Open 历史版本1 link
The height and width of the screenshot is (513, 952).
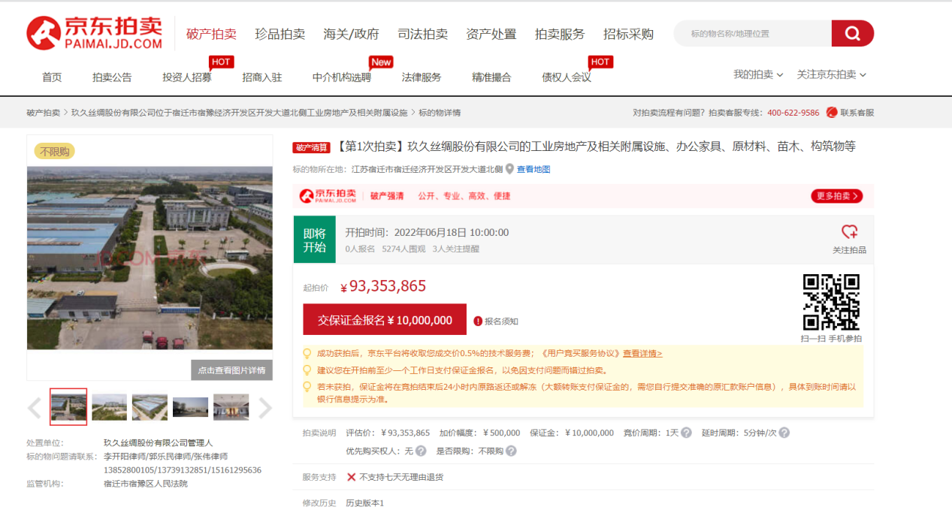[364, 502]
